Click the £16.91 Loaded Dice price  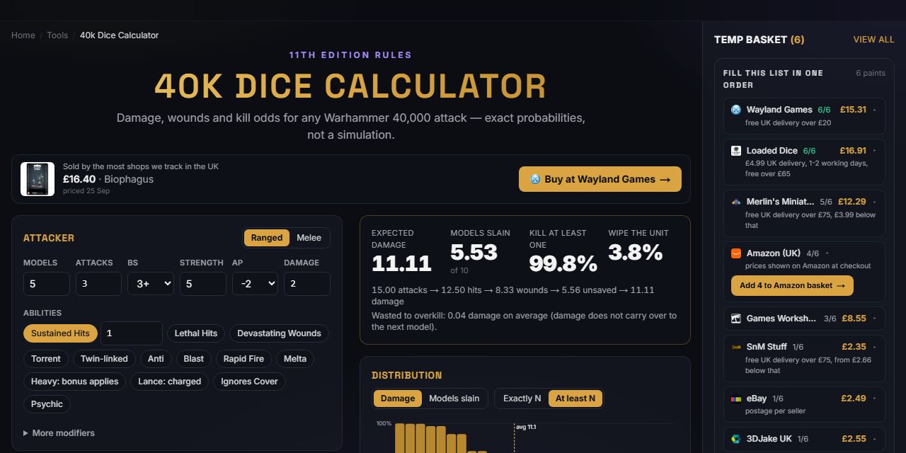pos(853,151)
